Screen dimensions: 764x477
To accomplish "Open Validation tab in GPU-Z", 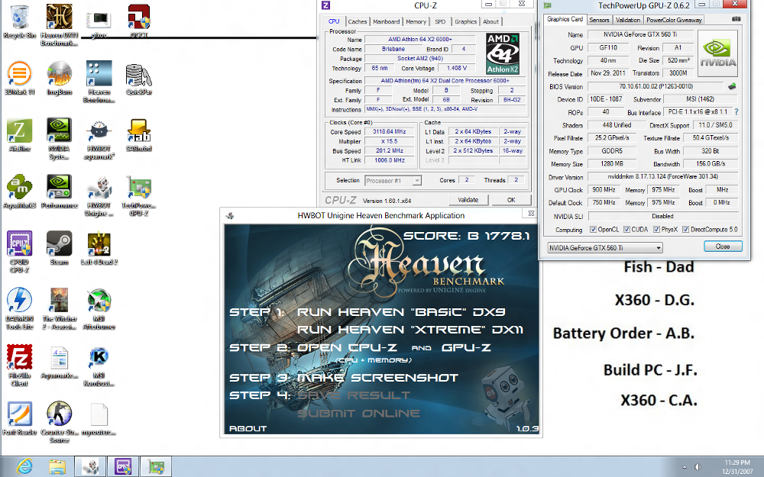I will point(627,20).
